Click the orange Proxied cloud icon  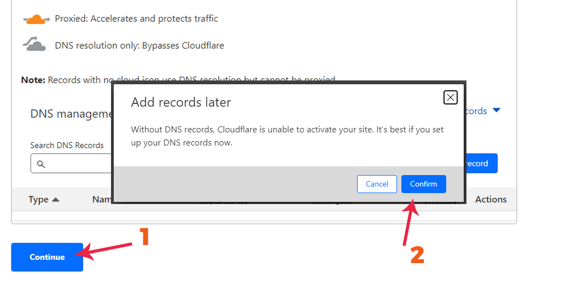pos(37,20)
